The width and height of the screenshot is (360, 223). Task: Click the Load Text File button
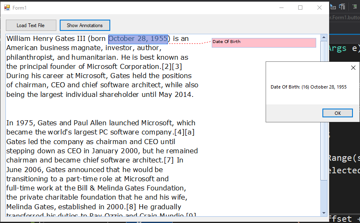pos(31,25)
